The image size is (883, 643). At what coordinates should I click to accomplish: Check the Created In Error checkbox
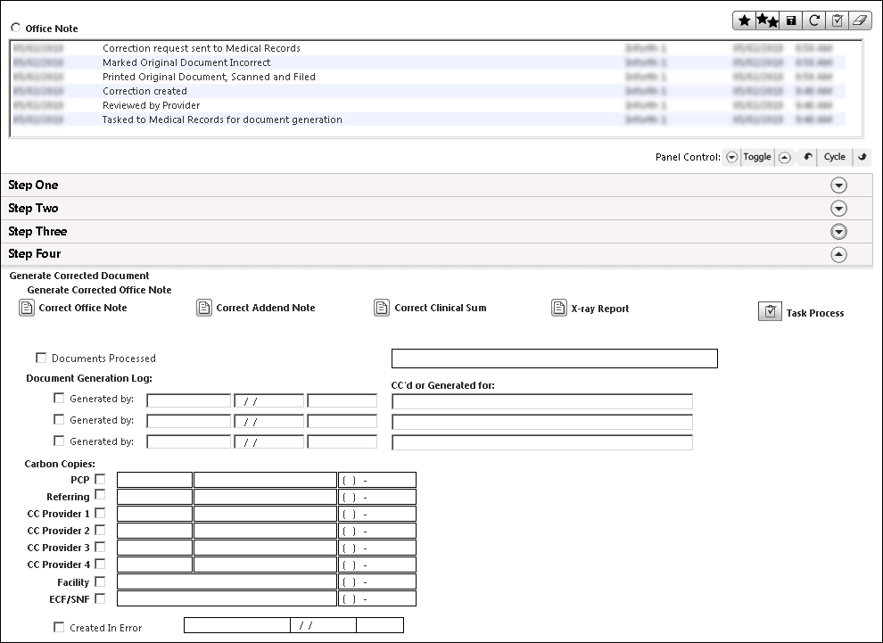tap(59, 627)
